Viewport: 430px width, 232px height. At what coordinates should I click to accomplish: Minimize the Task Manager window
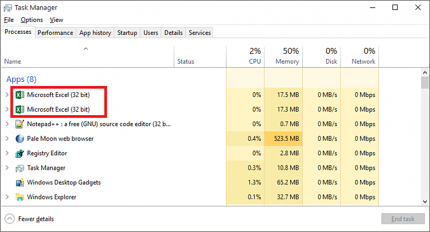pyautogui.click(x=373, y=7)
